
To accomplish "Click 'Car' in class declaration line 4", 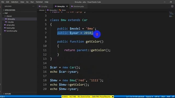I will pyautogui.click(x=85, y=20).
